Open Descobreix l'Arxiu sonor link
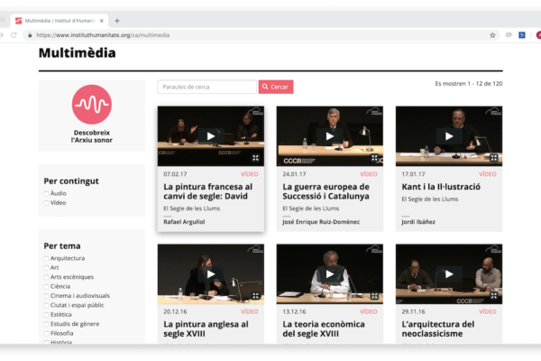The width and height of the screenshot is (541, 361). point(91,136)
